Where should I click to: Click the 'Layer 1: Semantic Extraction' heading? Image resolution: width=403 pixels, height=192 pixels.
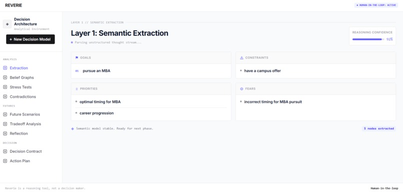[119, 33]
